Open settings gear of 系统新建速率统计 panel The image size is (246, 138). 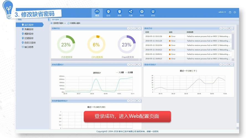(x=137, y=101)
